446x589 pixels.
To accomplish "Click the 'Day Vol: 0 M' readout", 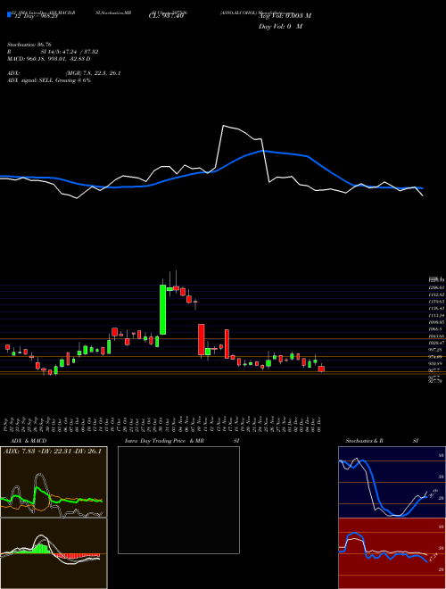I will (280, 27).
